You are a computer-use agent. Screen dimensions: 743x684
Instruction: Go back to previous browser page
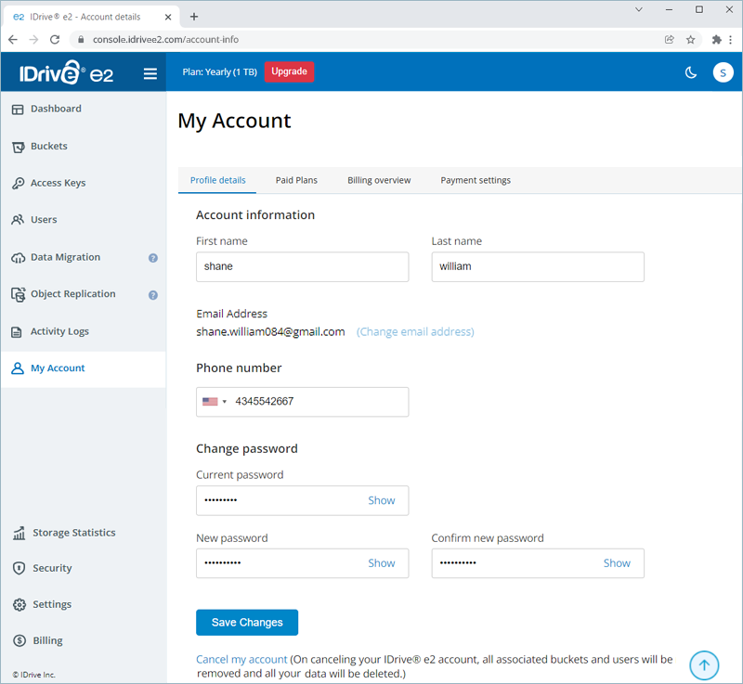click(13, 40)
